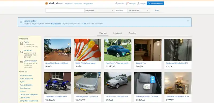
Task: Click the Gelijk Oversteken handshake icon
Action: tap(21, 62)
